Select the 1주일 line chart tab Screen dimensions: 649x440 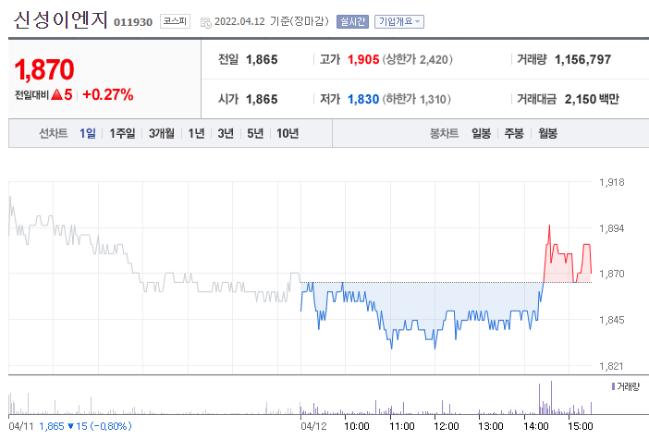[x=122, y=133]
